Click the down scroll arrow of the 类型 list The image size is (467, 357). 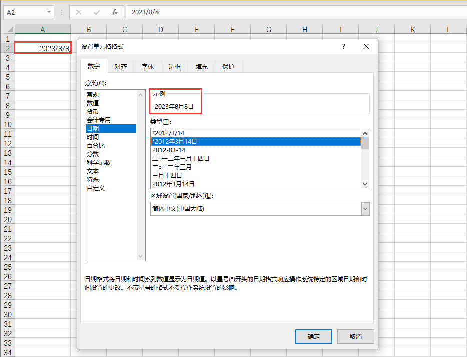coord(365,184)
